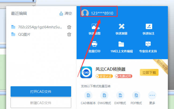The image size is (174, 109).
Task: Click the folder icon beside QQ图片
Action: (x=13, y=34)
